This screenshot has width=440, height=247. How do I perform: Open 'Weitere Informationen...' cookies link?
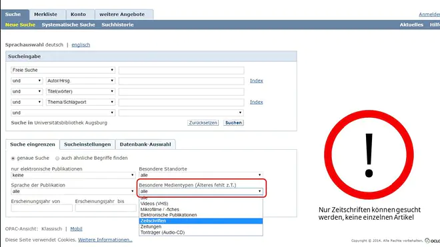coord(105,240)
